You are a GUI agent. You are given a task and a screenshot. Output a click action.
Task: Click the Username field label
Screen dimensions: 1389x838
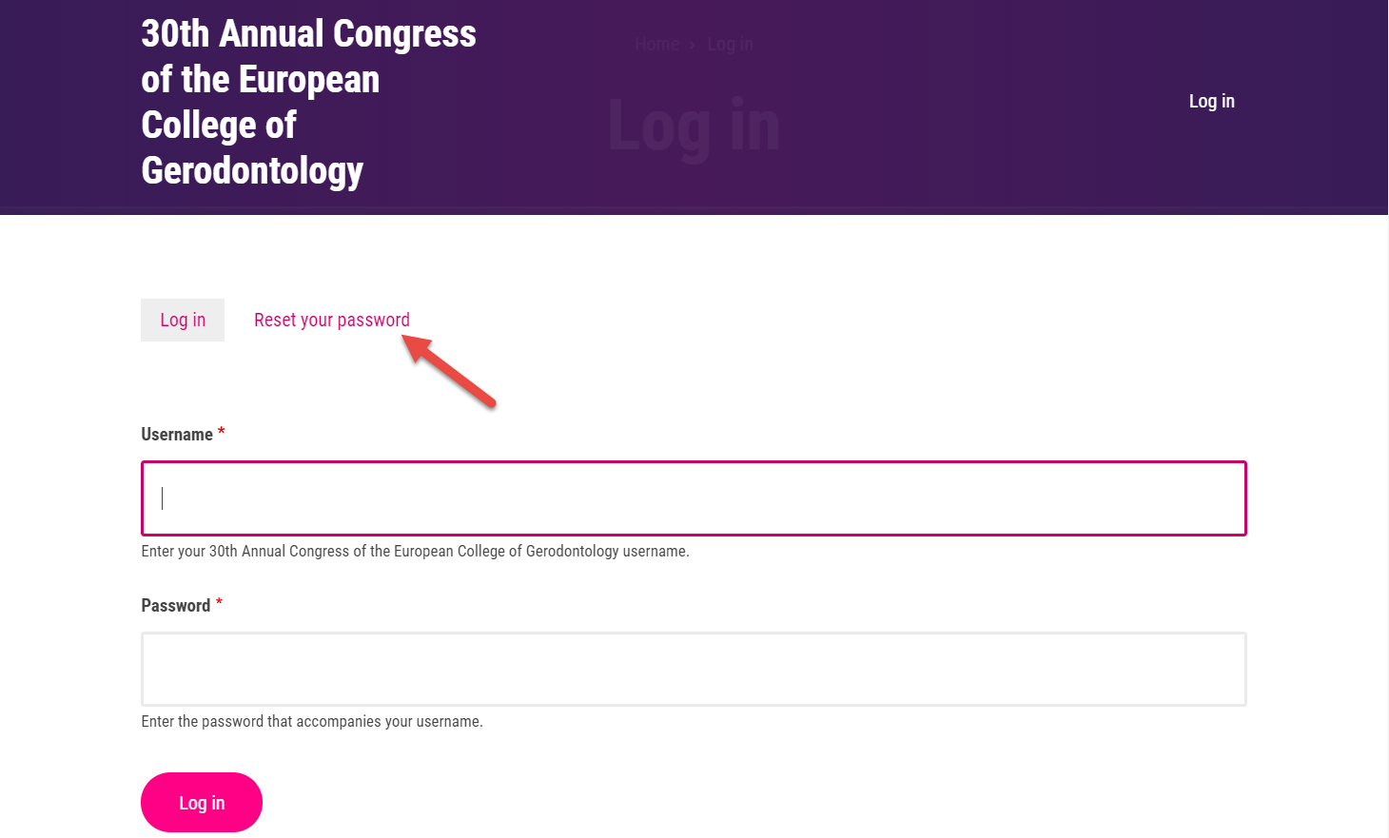[177, 435]
